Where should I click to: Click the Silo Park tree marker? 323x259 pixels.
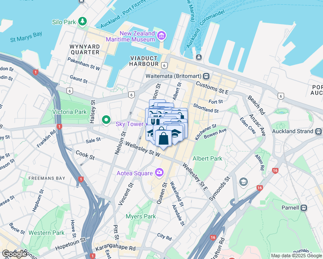[82, 22]
